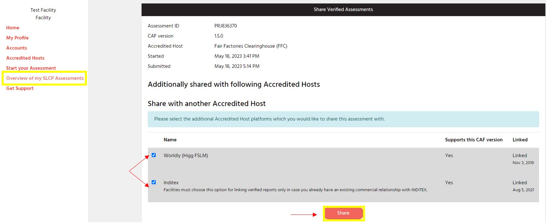
Task: Click the Linked column header
Action: 520,140
